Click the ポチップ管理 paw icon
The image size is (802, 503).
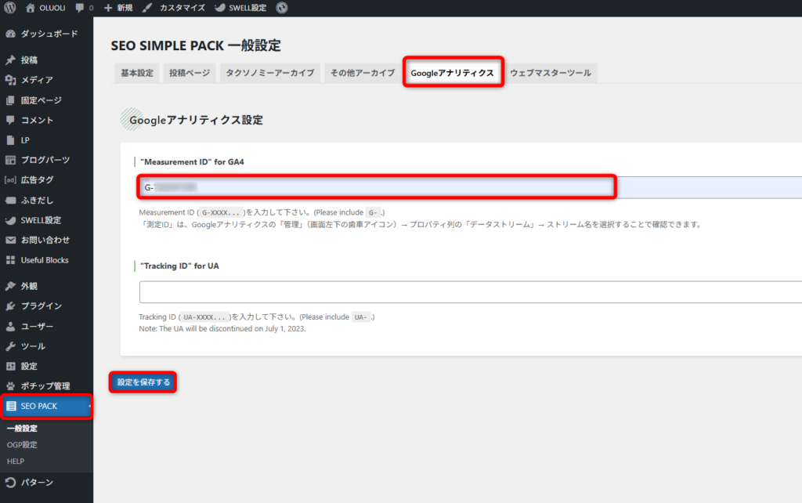[10, 385]
